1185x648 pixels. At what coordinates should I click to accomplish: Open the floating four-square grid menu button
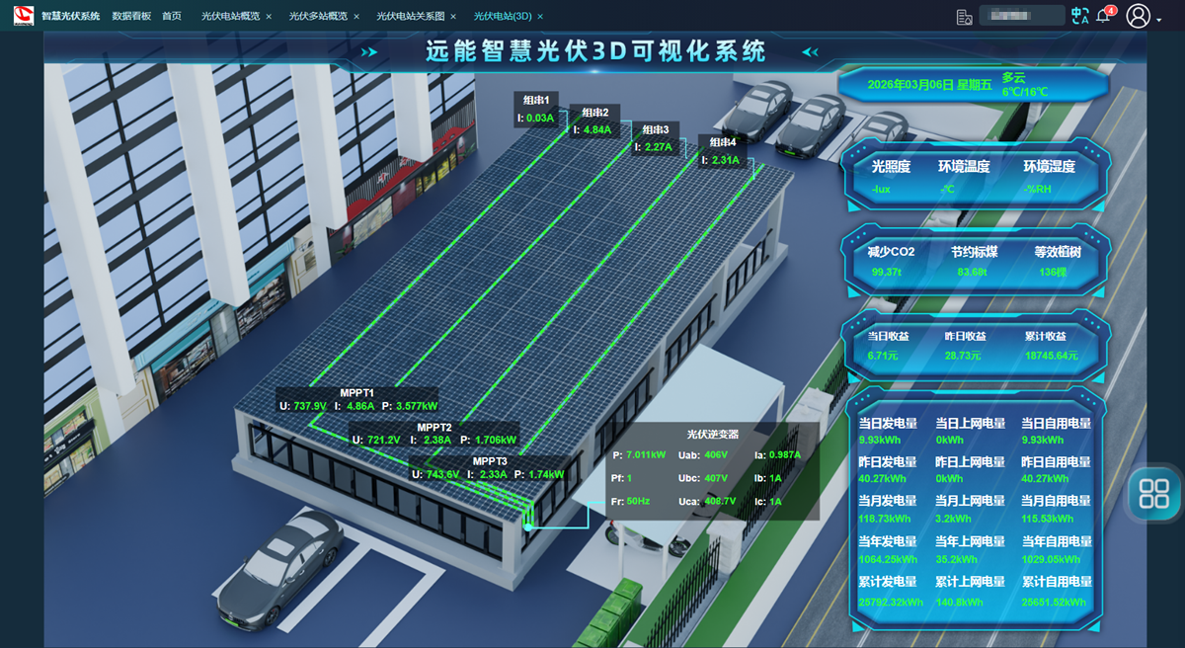1153,492
